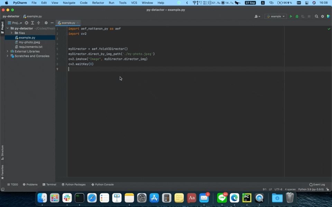Open Safari from the Dock

pos(92,198)
